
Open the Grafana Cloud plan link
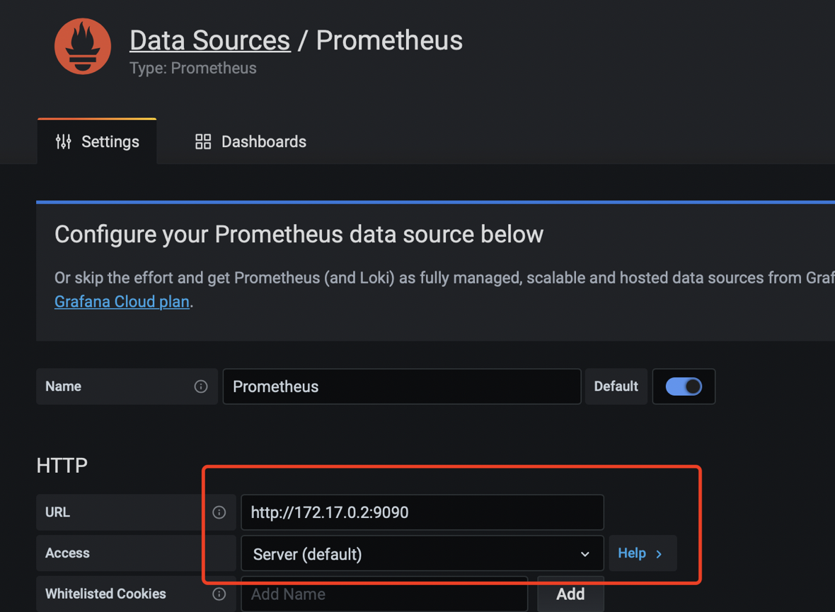(x=122, y=302)
